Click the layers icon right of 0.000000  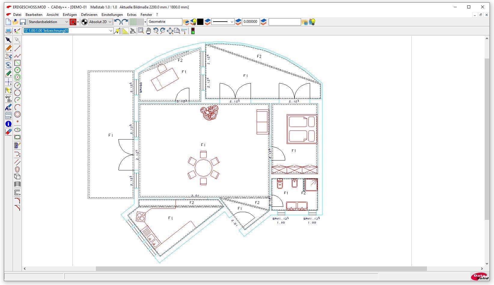pos(264,22)
